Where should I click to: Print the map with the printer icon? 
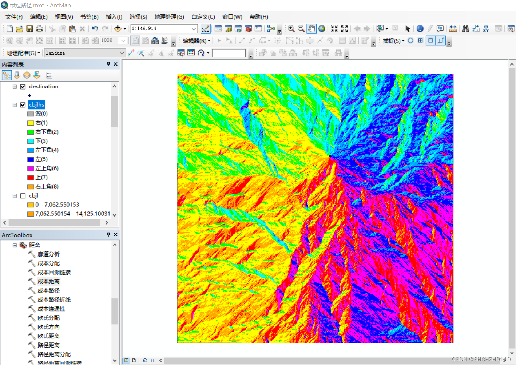[x=39, y=29]
